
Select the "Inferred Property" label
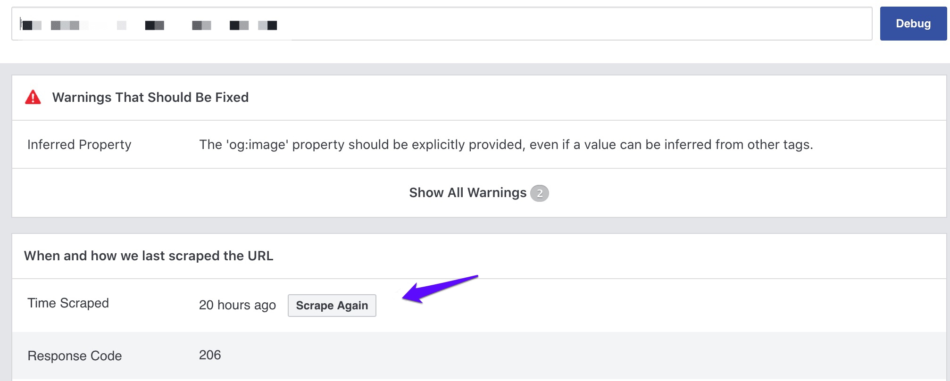pos(79,144)
